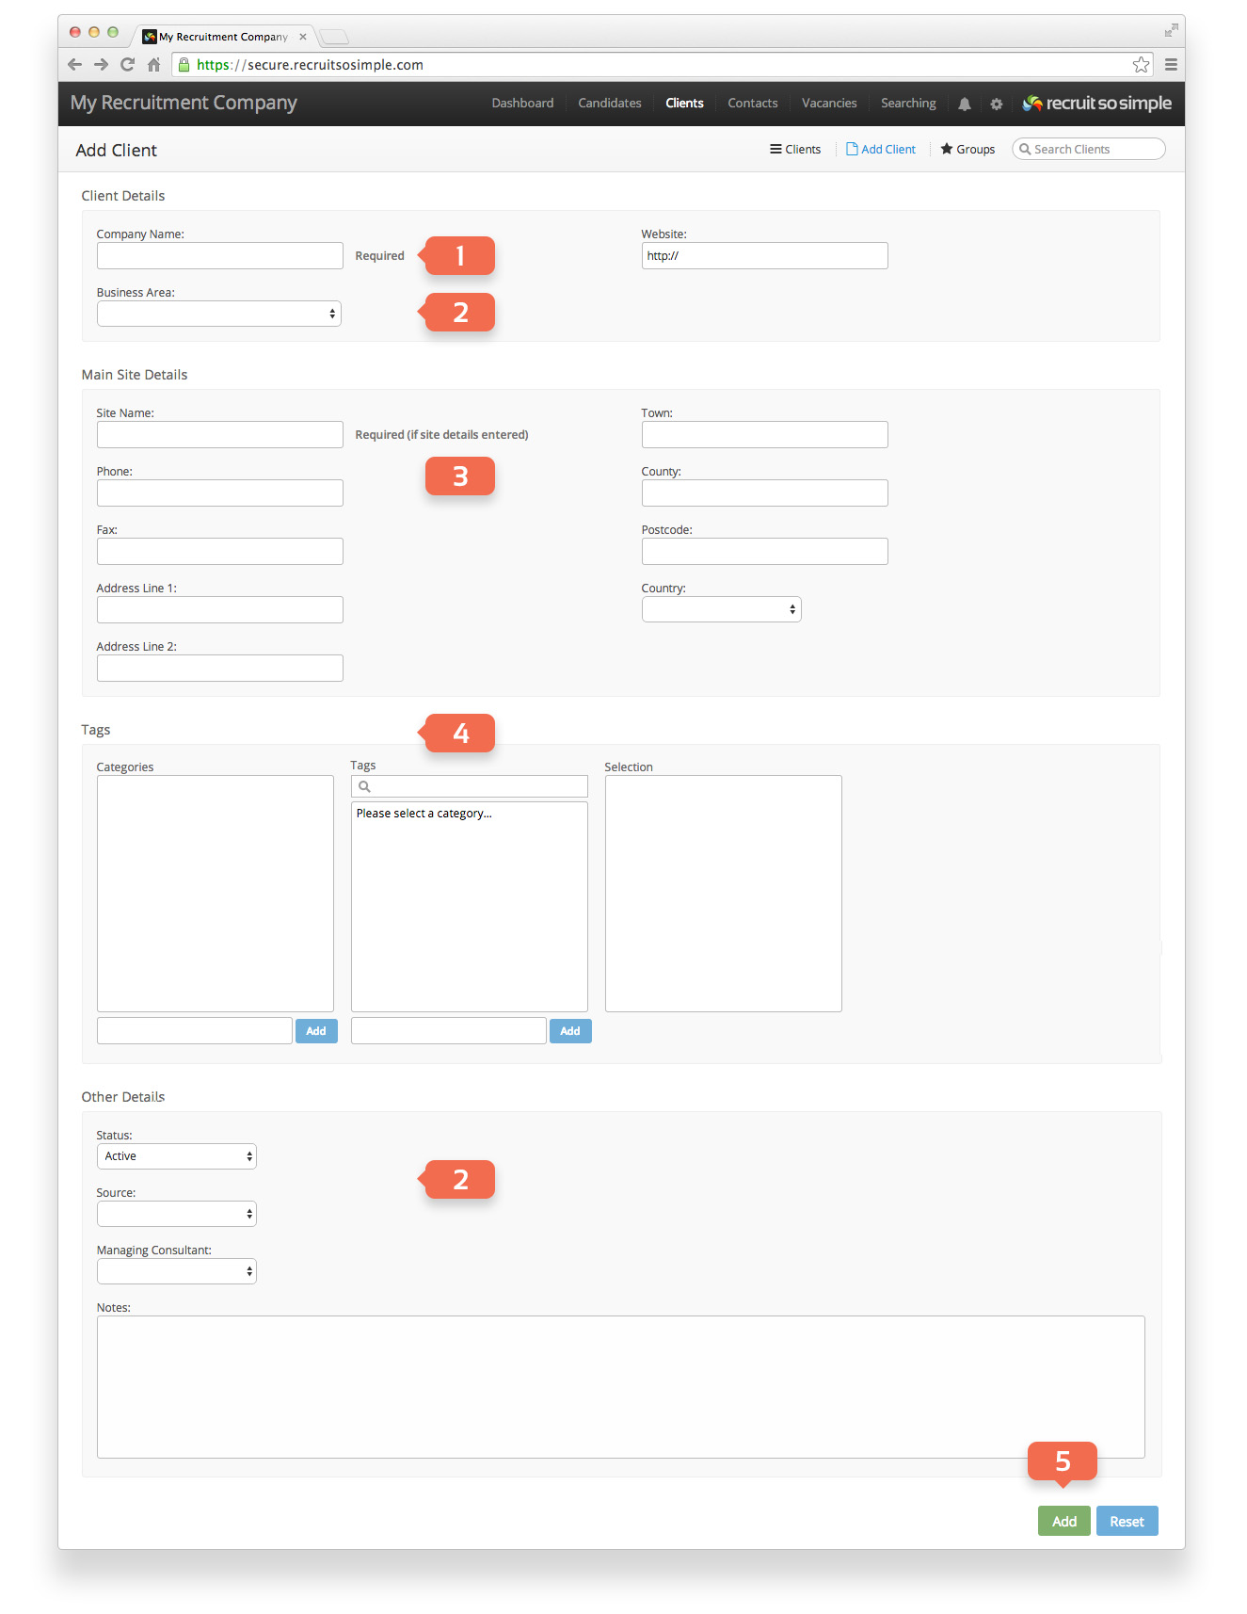Open notifications bell icon

pos(965,105)
